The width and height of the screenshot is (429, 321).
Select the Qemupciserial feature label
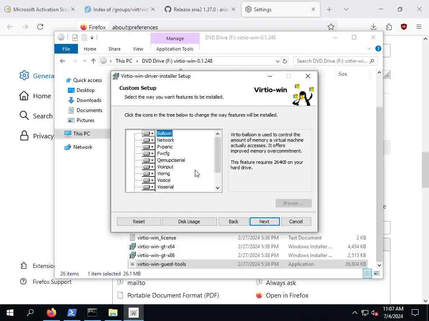(x=171, y=160)
